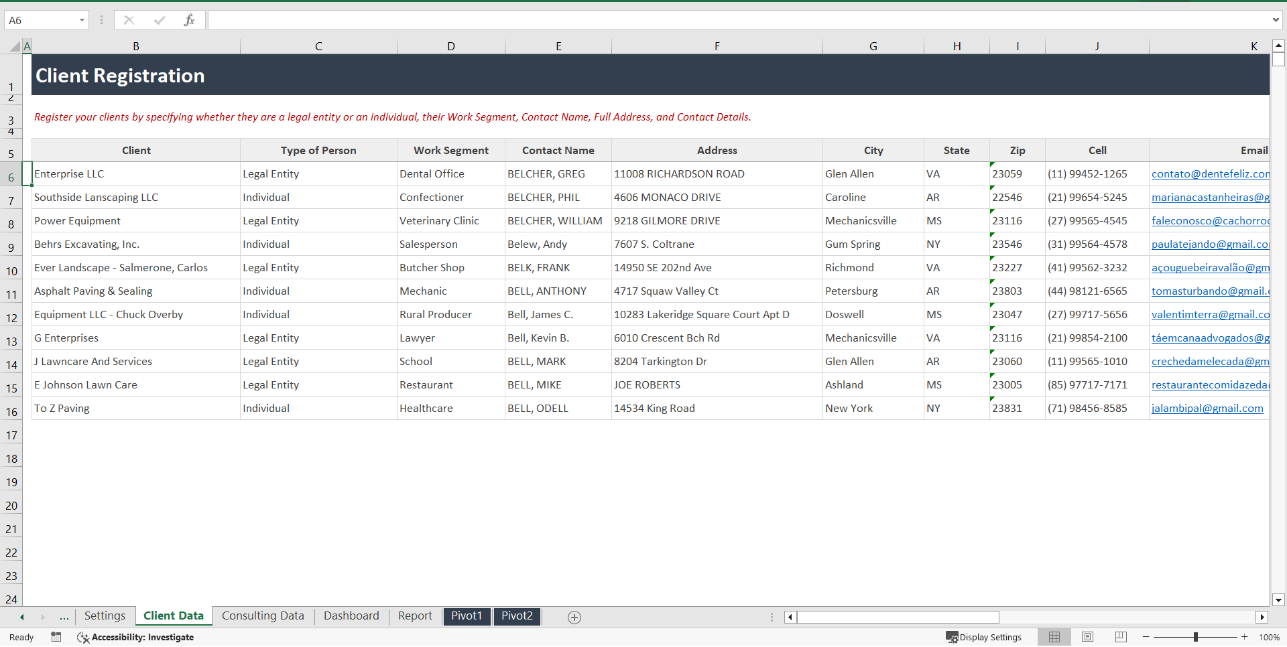Click horizontal scrollbar left arrow

tap(790, 618)
